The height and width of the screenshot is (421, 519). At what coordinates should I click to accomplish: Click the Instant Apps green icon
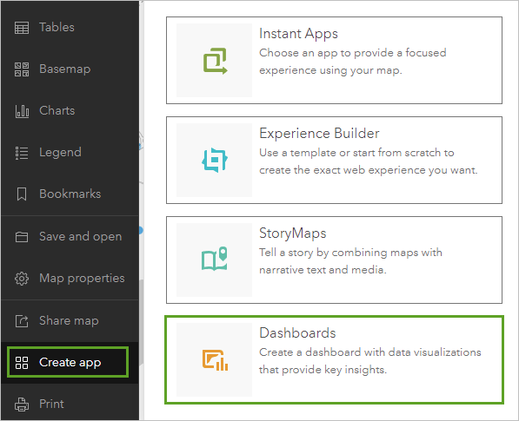215,61
